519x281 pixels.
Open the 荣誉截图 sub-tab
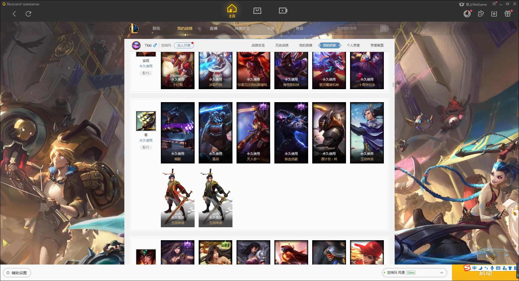point(377,45)
